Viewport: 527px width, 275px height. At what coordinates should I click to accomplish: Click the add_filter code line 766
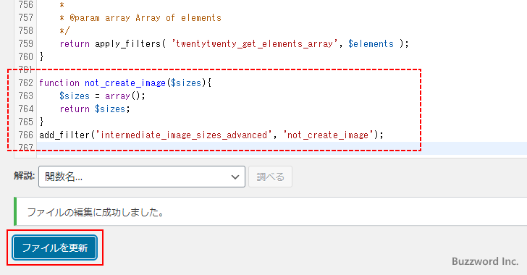coord(211,135)
